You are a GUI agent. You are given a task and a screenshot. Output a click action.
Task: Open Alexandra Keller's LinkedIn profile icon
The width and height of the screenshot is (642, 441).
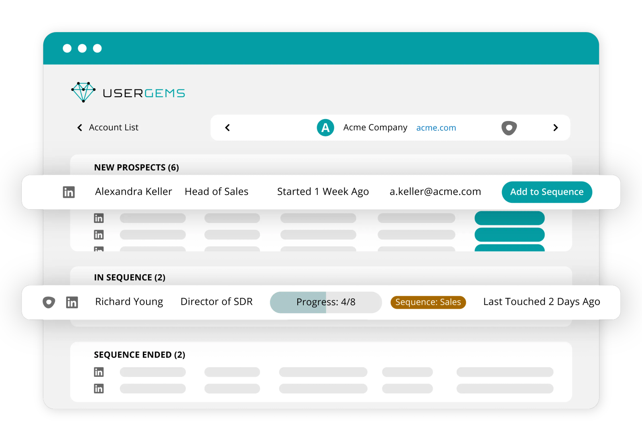coord(69,192)
